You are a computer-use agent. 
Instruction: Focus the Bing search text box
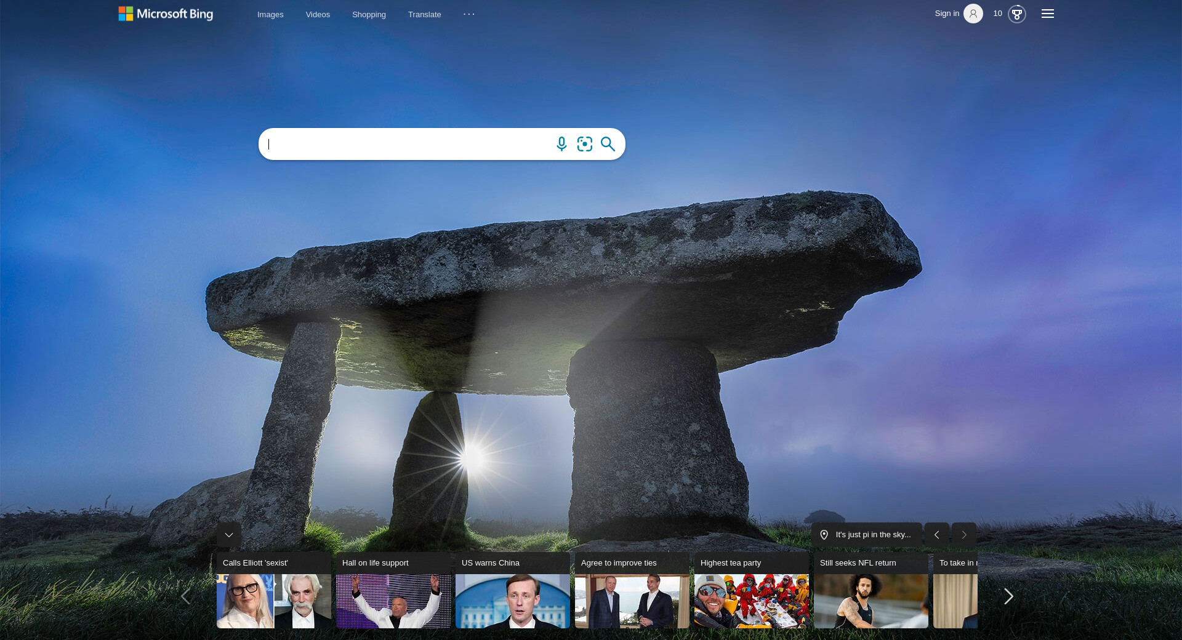tap(406, 144)
